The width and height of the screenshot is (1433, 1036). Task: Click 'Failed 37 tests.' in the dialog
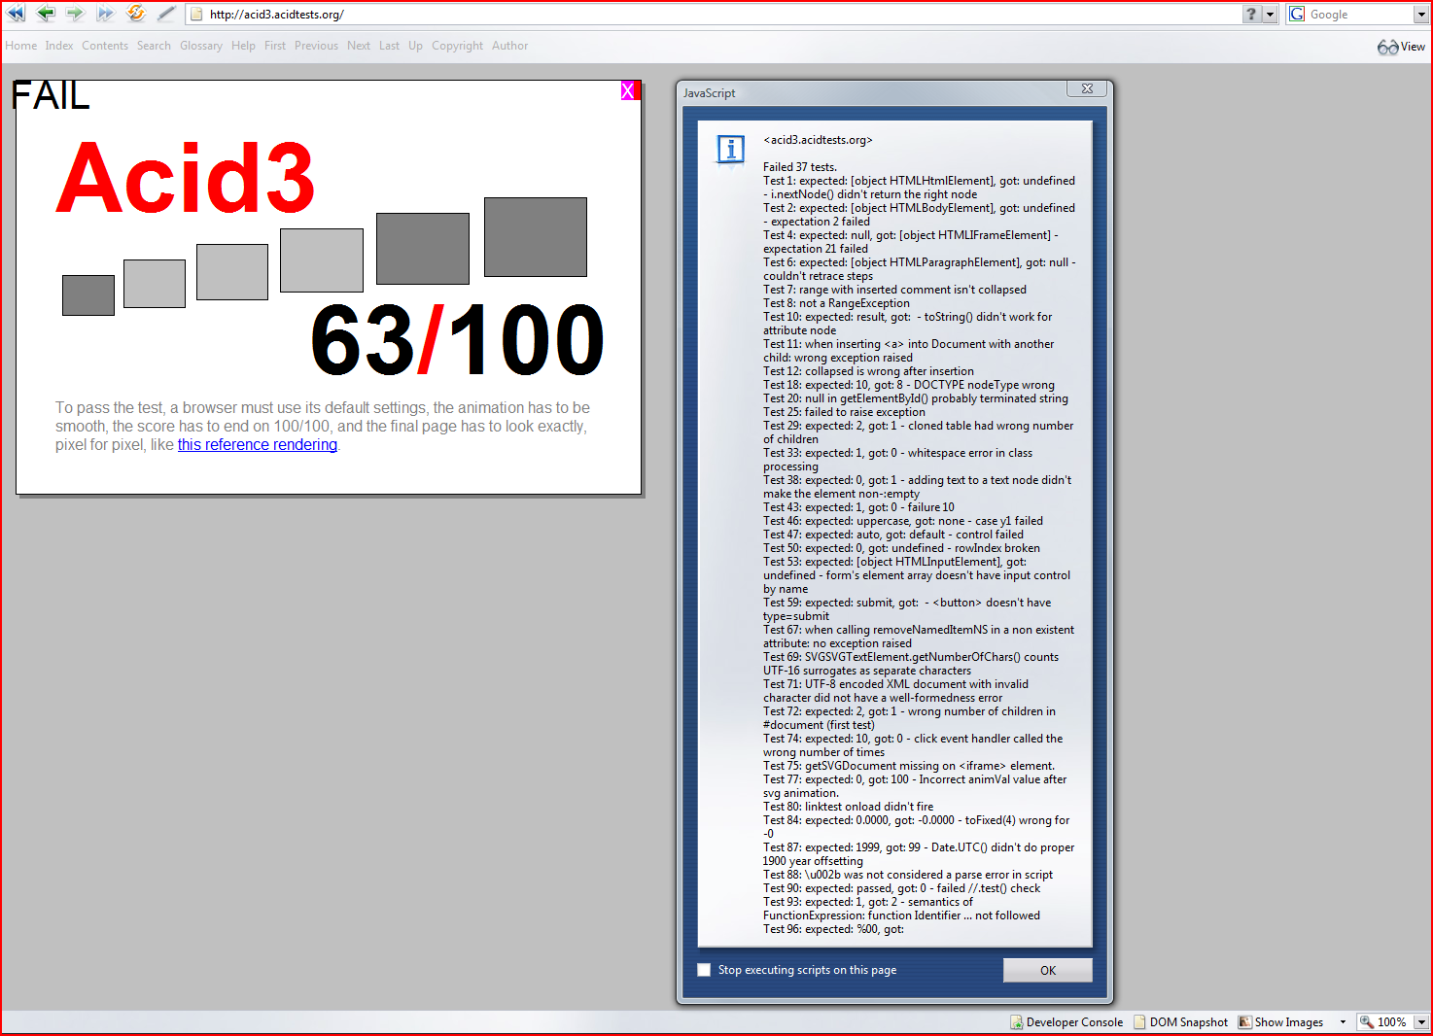(x=800, y=167)
